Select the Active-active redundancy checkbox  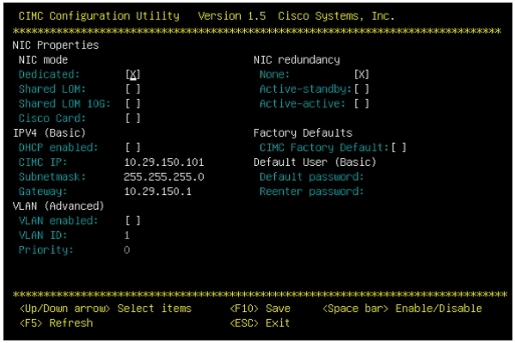pos(362,103)
